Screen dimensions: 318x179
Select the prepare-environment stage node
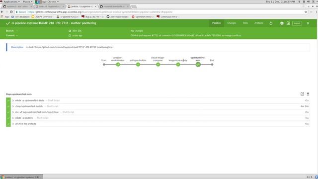point(118,65)
